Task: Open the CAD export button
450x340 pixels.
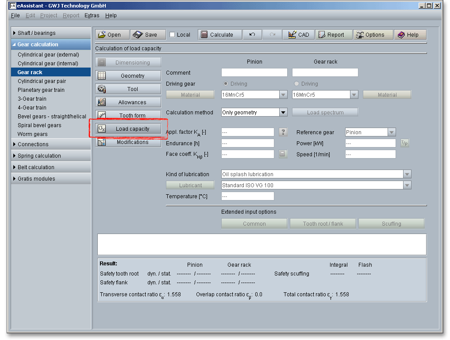Action: [299, 35]
